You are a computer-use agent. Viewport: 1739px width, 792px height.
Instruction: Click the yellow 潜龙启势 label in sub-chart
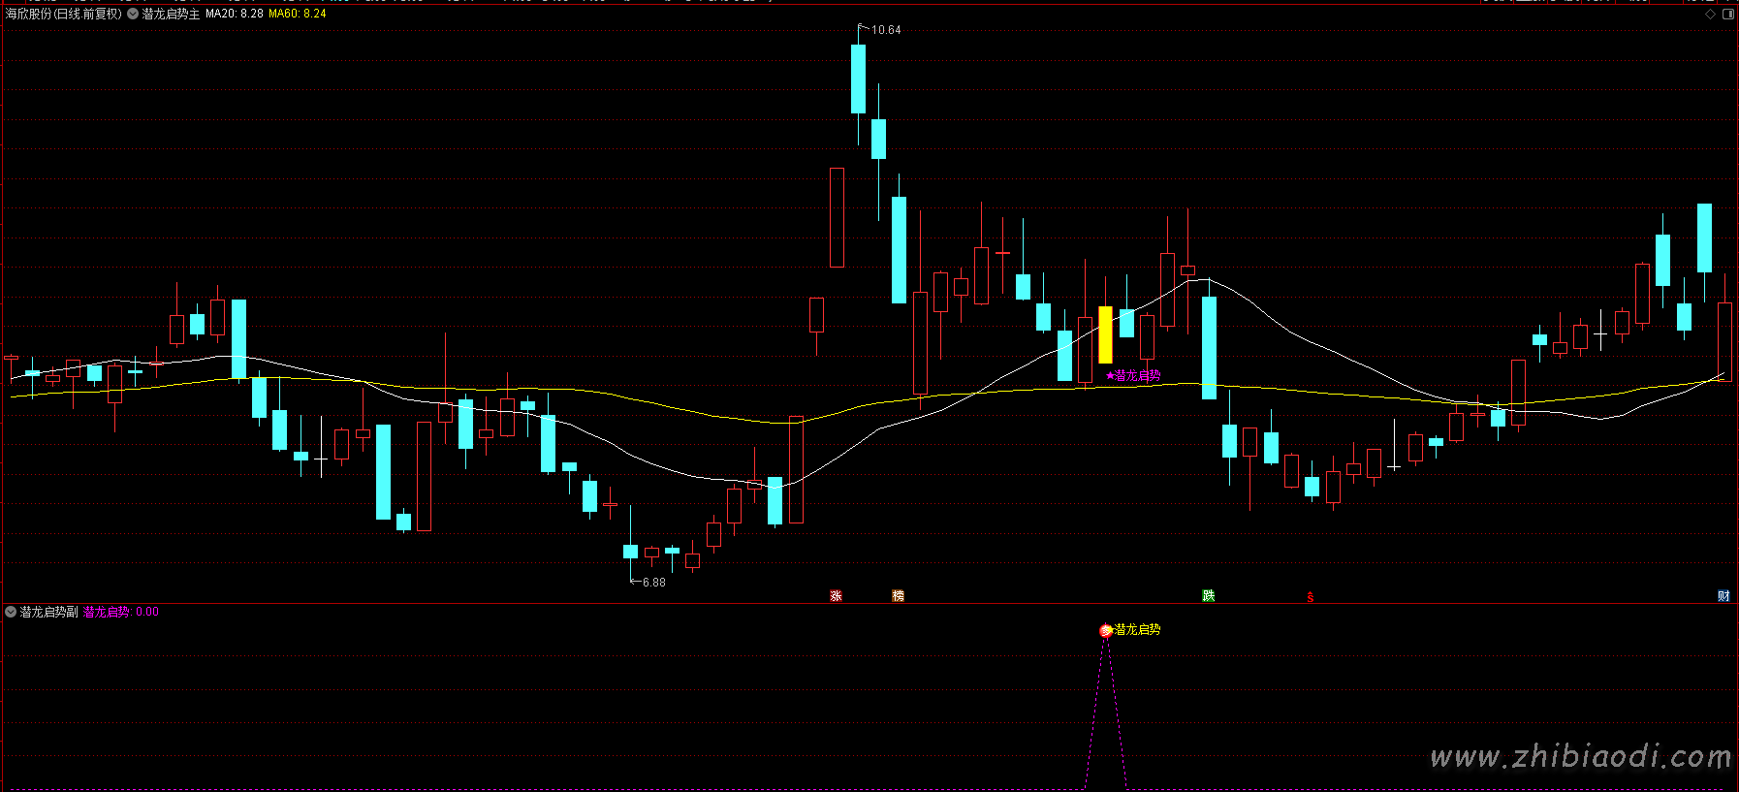coord(1137,630)
